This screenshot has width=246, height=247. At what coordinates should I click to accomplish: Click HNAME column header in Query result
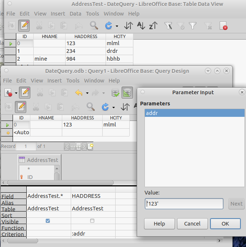pos(46,118)
